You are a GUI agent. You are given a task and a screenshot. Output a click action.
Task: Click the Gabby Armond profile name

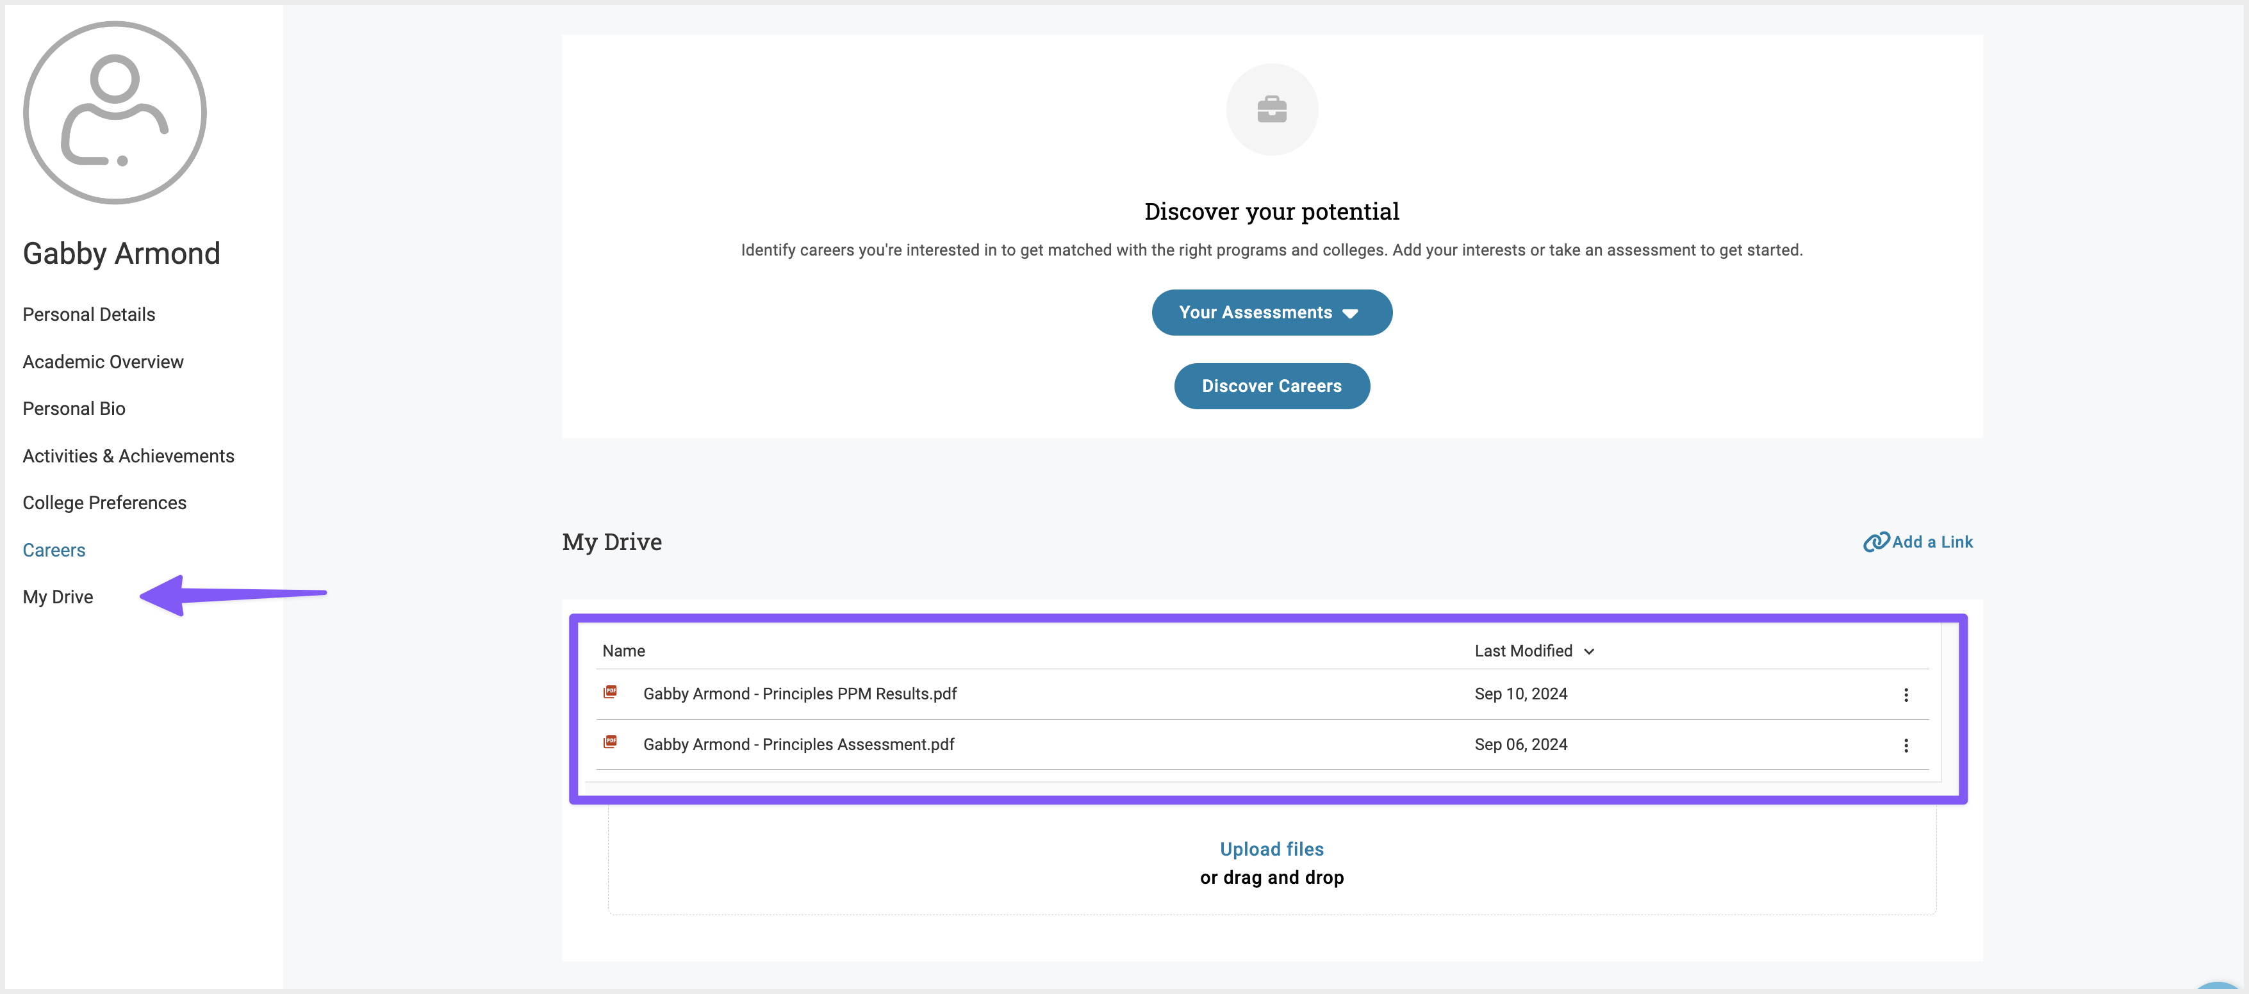(121, 253)
